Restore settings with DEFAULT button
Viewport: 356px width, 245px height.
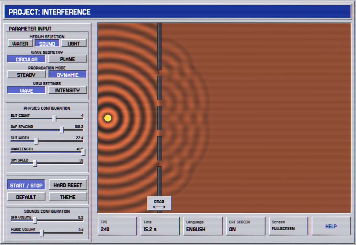(26, 197)
